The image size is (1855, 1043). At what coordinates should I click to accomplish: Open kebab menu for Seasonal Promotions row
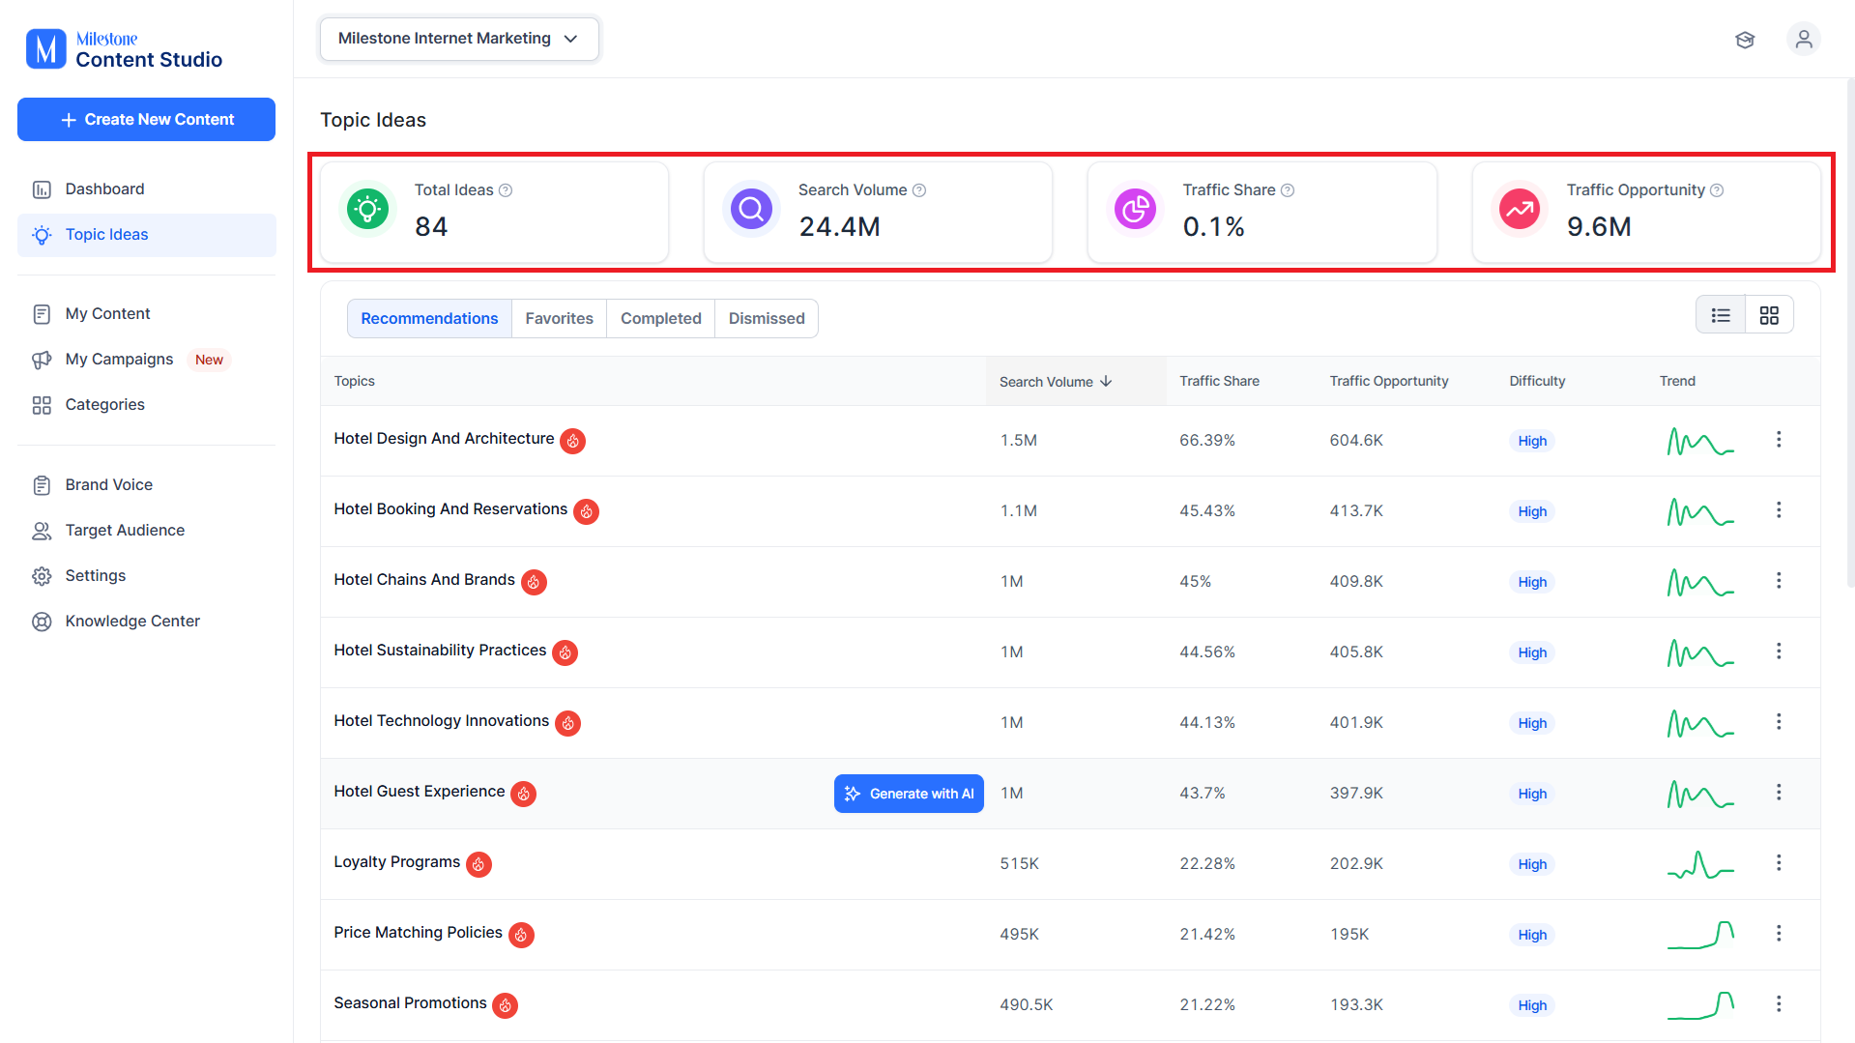tap(1778, 1004)
